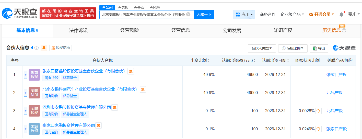Sort by the 出资比例 column header
362x139 pixels.
pyautogui.click(x=200, y=60)
